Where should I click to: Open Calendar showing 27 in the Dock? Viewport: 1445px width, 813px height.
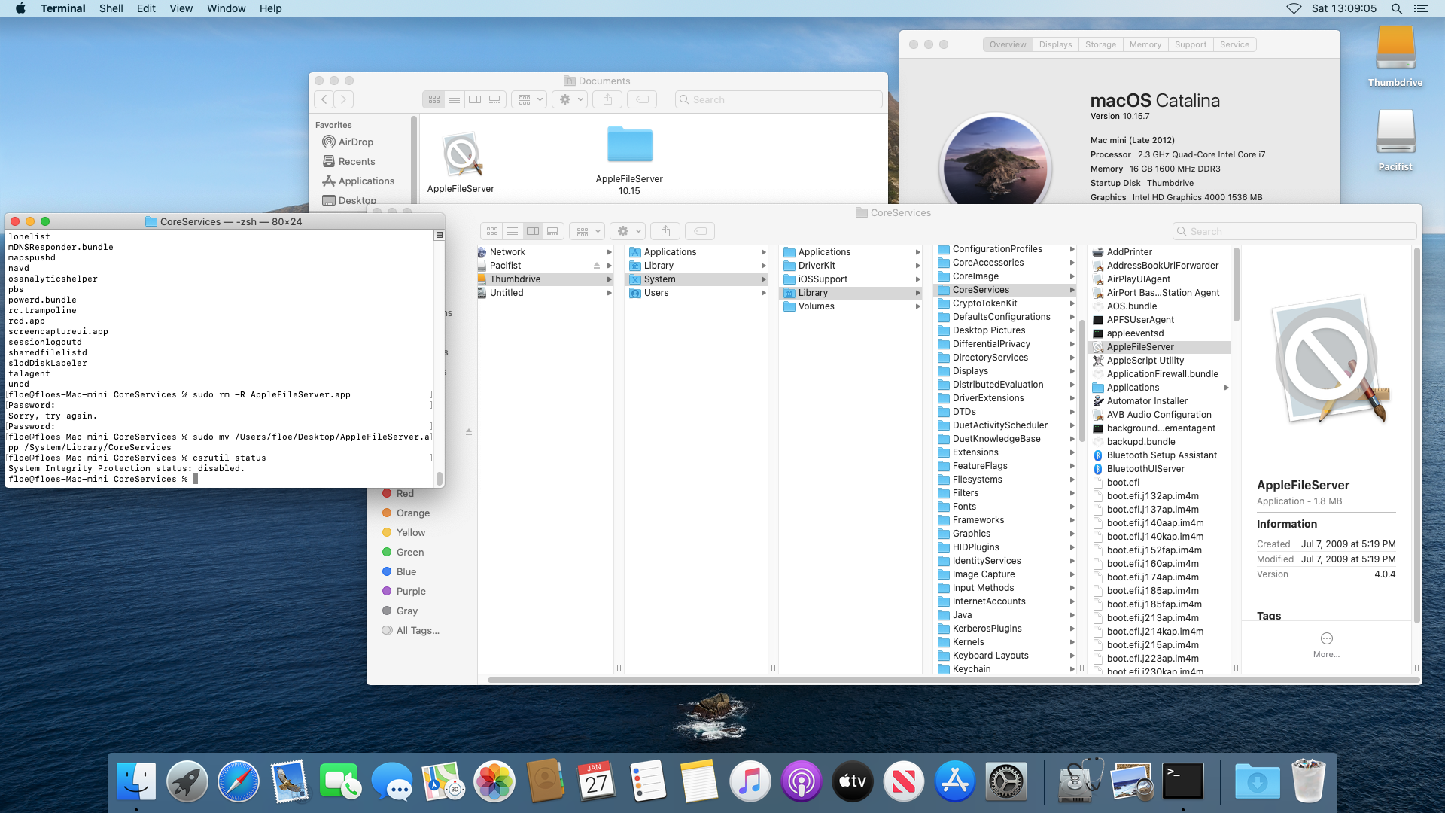[597, 781]
